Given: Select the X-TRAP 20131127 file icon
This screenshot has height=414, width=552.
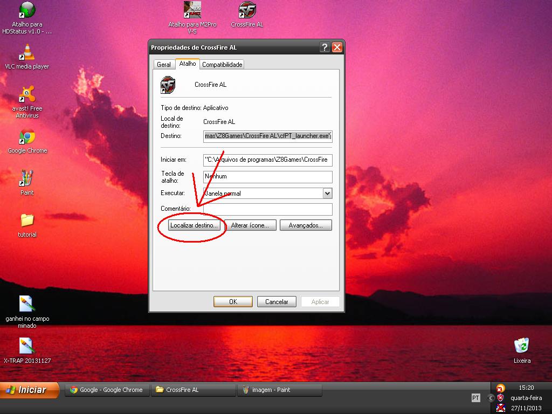Looking at the screenshot, I should coord(27,347).
